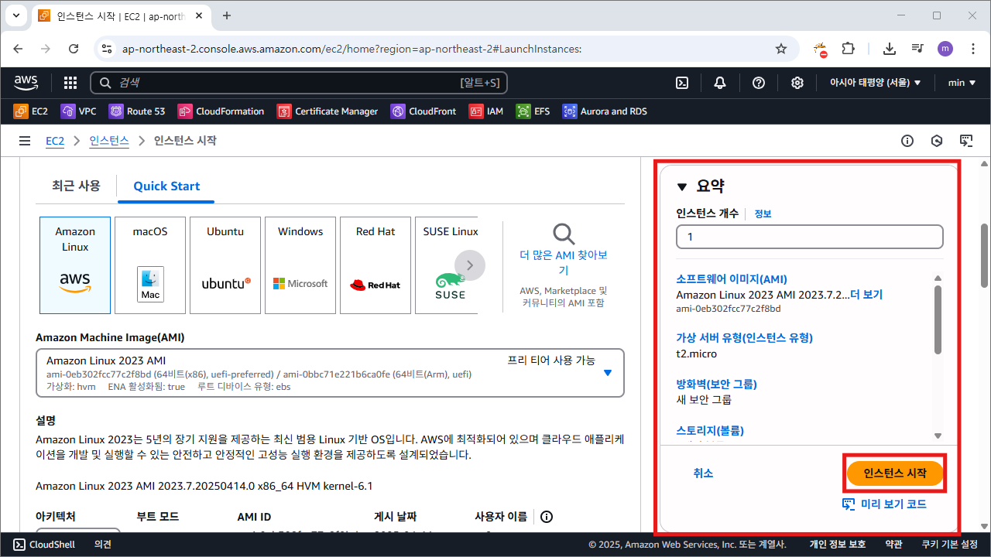This screenshot has height=557, width=991.
Task: Open the notifications bell
Action: [720, 83]
